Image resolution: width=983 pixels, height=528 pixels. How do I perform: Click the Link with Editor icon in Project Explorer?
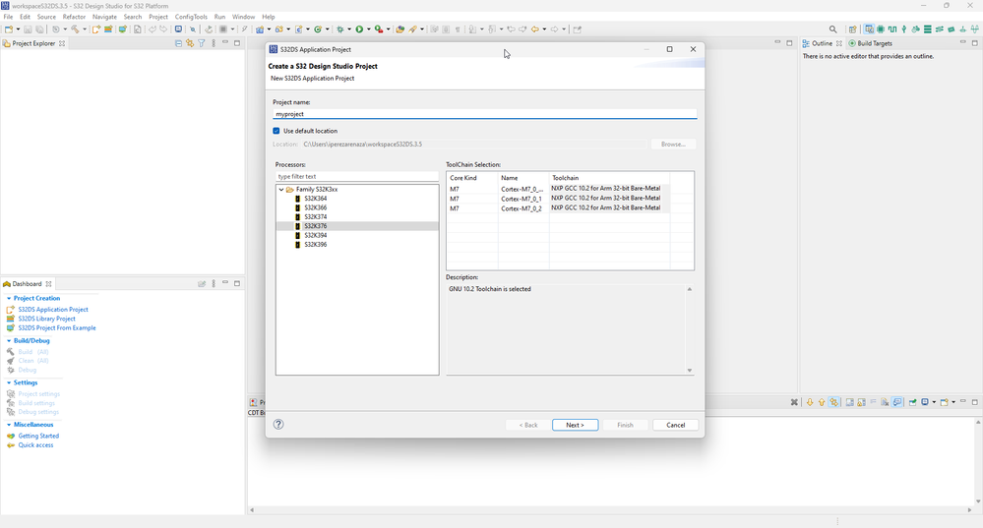click(190, 43)
